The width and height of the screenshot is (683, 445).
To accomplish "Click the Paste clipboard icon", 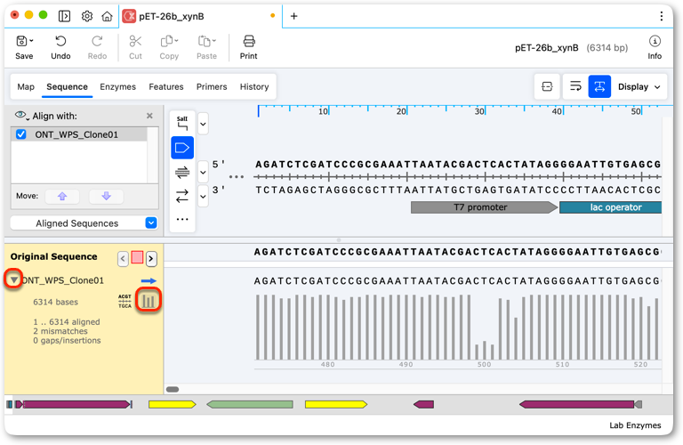I will click(204, 42).
